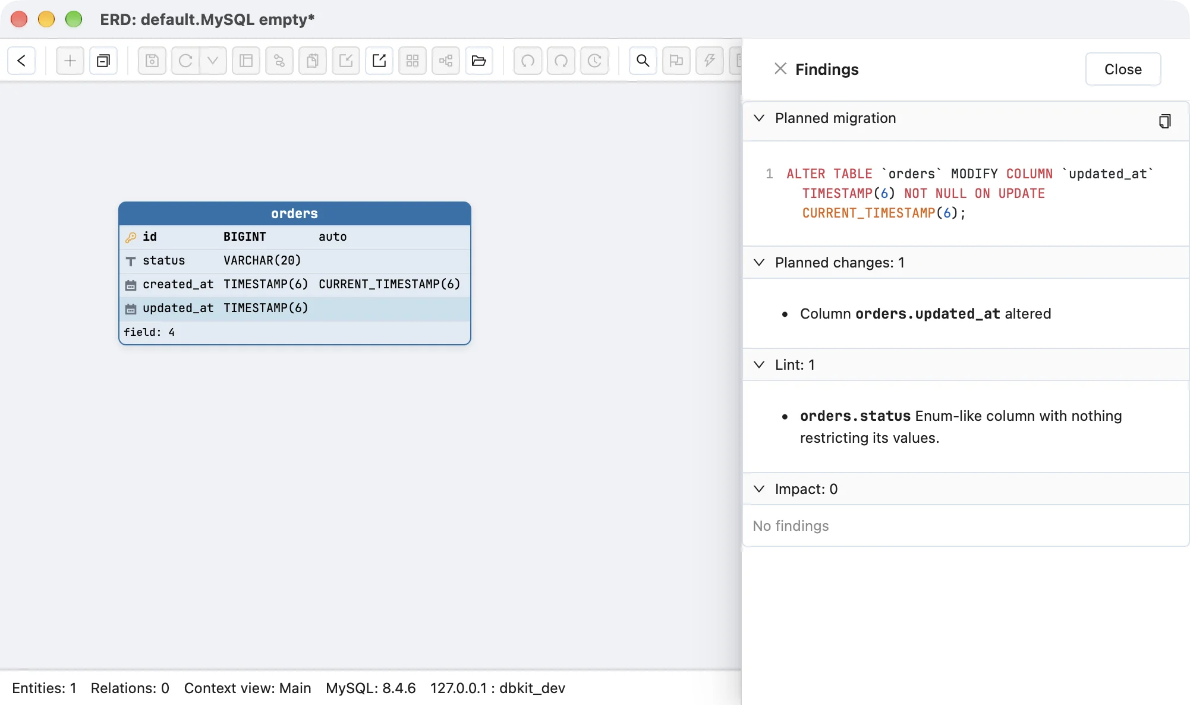Click the import arrow-into-box icon

click(346, 61)
